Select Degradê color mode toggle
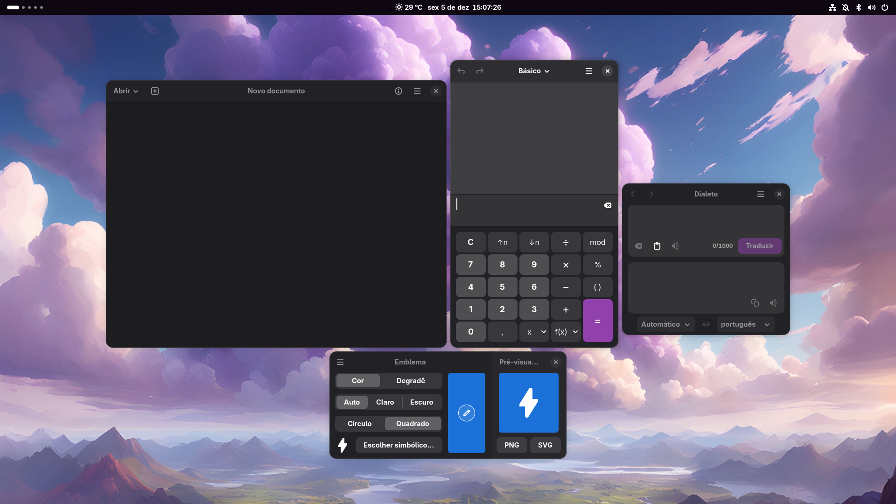Viewport: 896px width, 504px height. click(x=411, y=381)
